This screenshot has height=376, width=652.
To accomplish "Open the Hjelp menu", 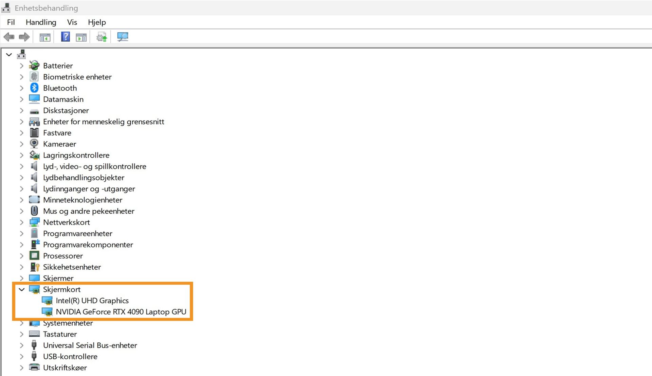I will click(97, 22).
